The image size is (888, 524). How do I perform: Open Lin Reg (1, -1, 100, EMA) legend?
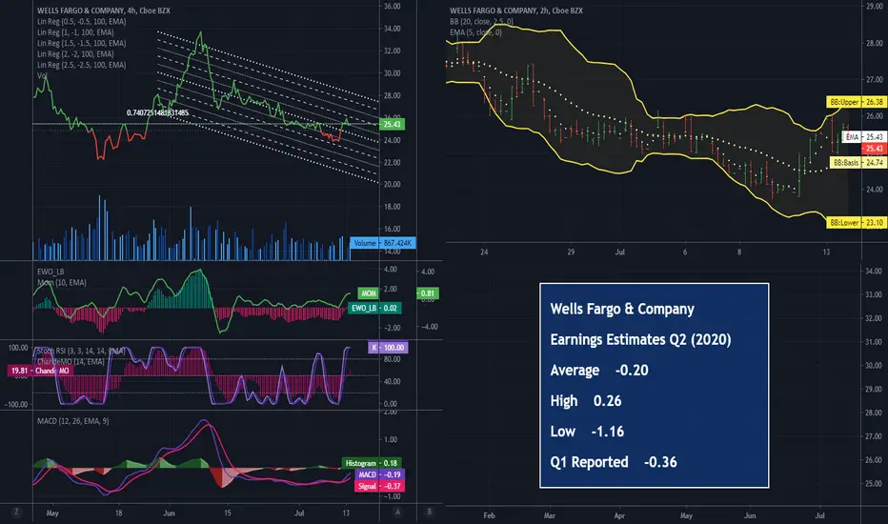(75, 32)
